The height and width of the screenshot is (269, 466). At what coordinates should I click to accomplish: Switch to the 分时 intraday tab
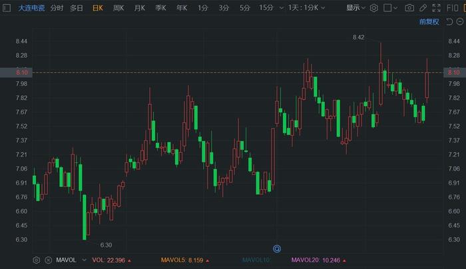[57, 8]
